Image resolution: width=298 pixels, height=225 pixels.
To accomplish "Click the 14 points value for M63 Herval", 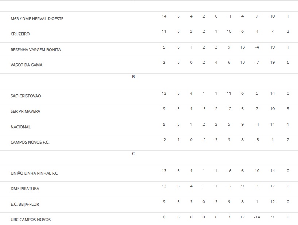I will [164, 16].
